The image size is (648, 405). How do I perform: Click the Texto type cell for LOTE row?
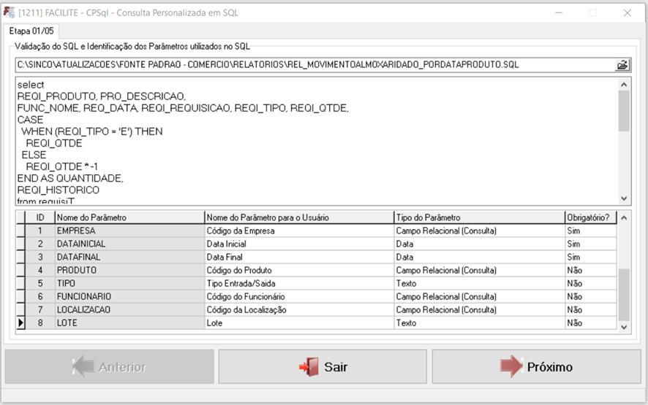pyautogui.click(x=479, y=323)
